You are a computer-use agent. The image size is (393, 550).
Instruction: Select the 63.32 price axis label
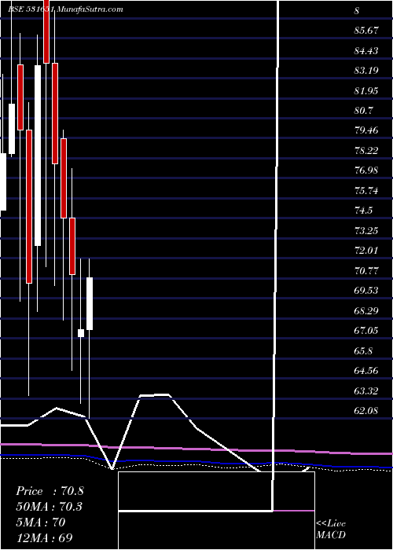click(366, 390)
